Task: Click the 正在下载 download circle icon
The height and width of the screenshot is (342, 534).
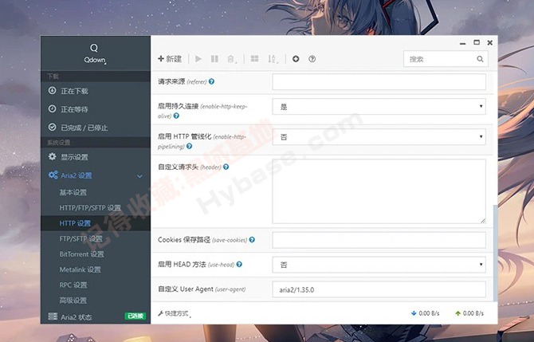Action: point(52,90)
